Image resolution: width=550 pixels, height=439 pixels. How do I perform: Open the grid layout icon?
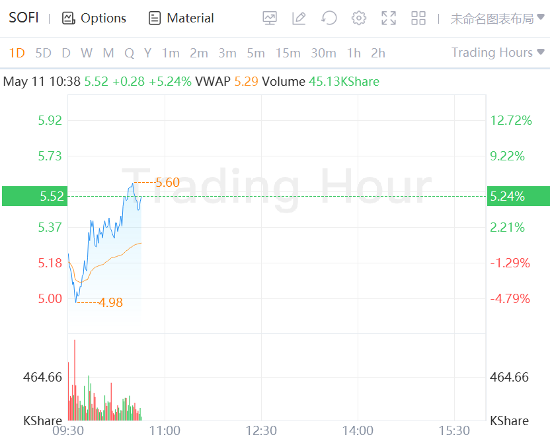418,18
